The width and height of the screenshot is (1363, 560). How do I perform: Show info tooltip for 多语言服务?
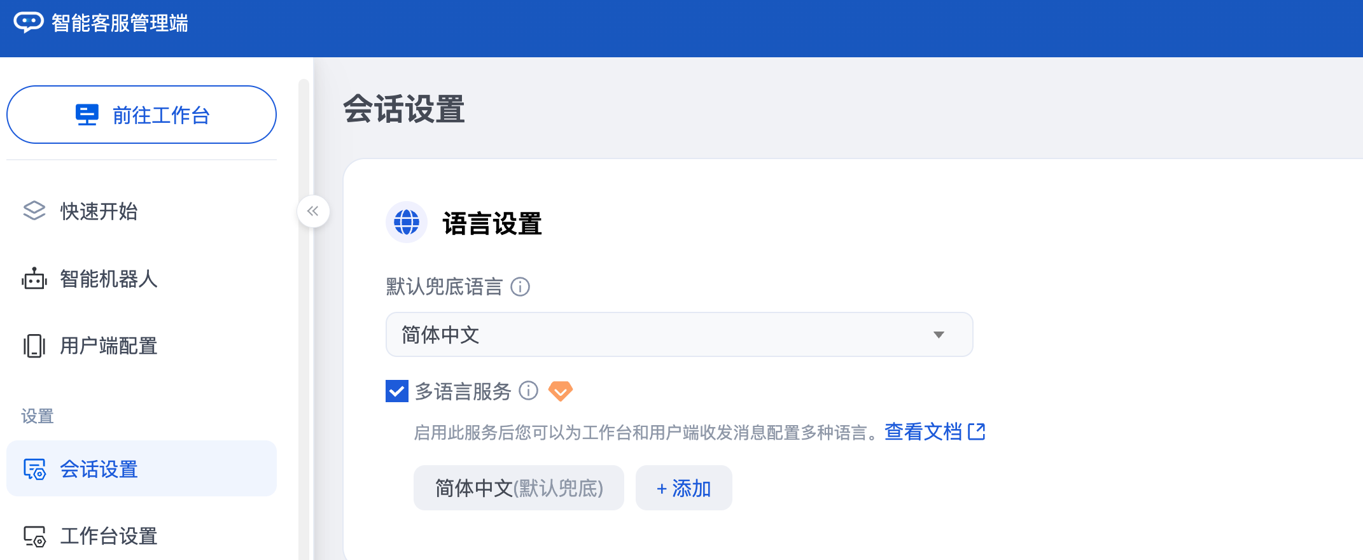click(529, 391)
